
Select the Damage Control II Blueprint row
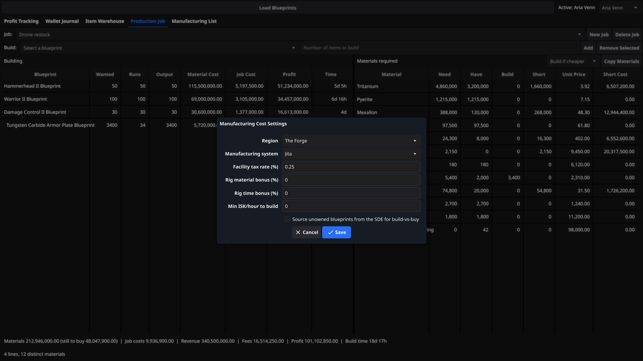tap(177, 112)
